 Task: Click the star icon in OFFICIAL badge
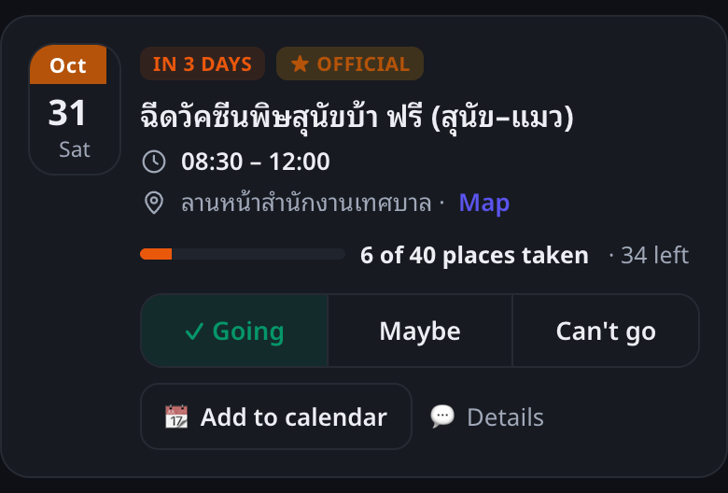[300, 63]
